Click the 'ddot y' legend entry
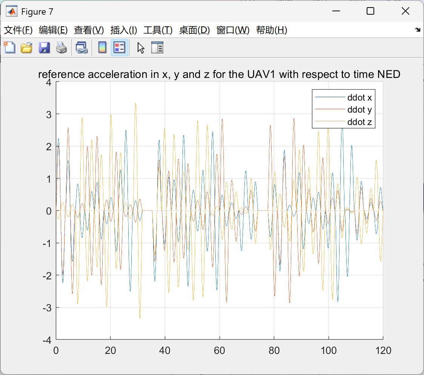The width and height of the screenshot is (424, 375). pos(359,110)
